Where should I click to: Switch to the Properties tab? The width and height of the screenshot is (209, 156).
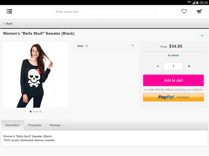point(35,125)
